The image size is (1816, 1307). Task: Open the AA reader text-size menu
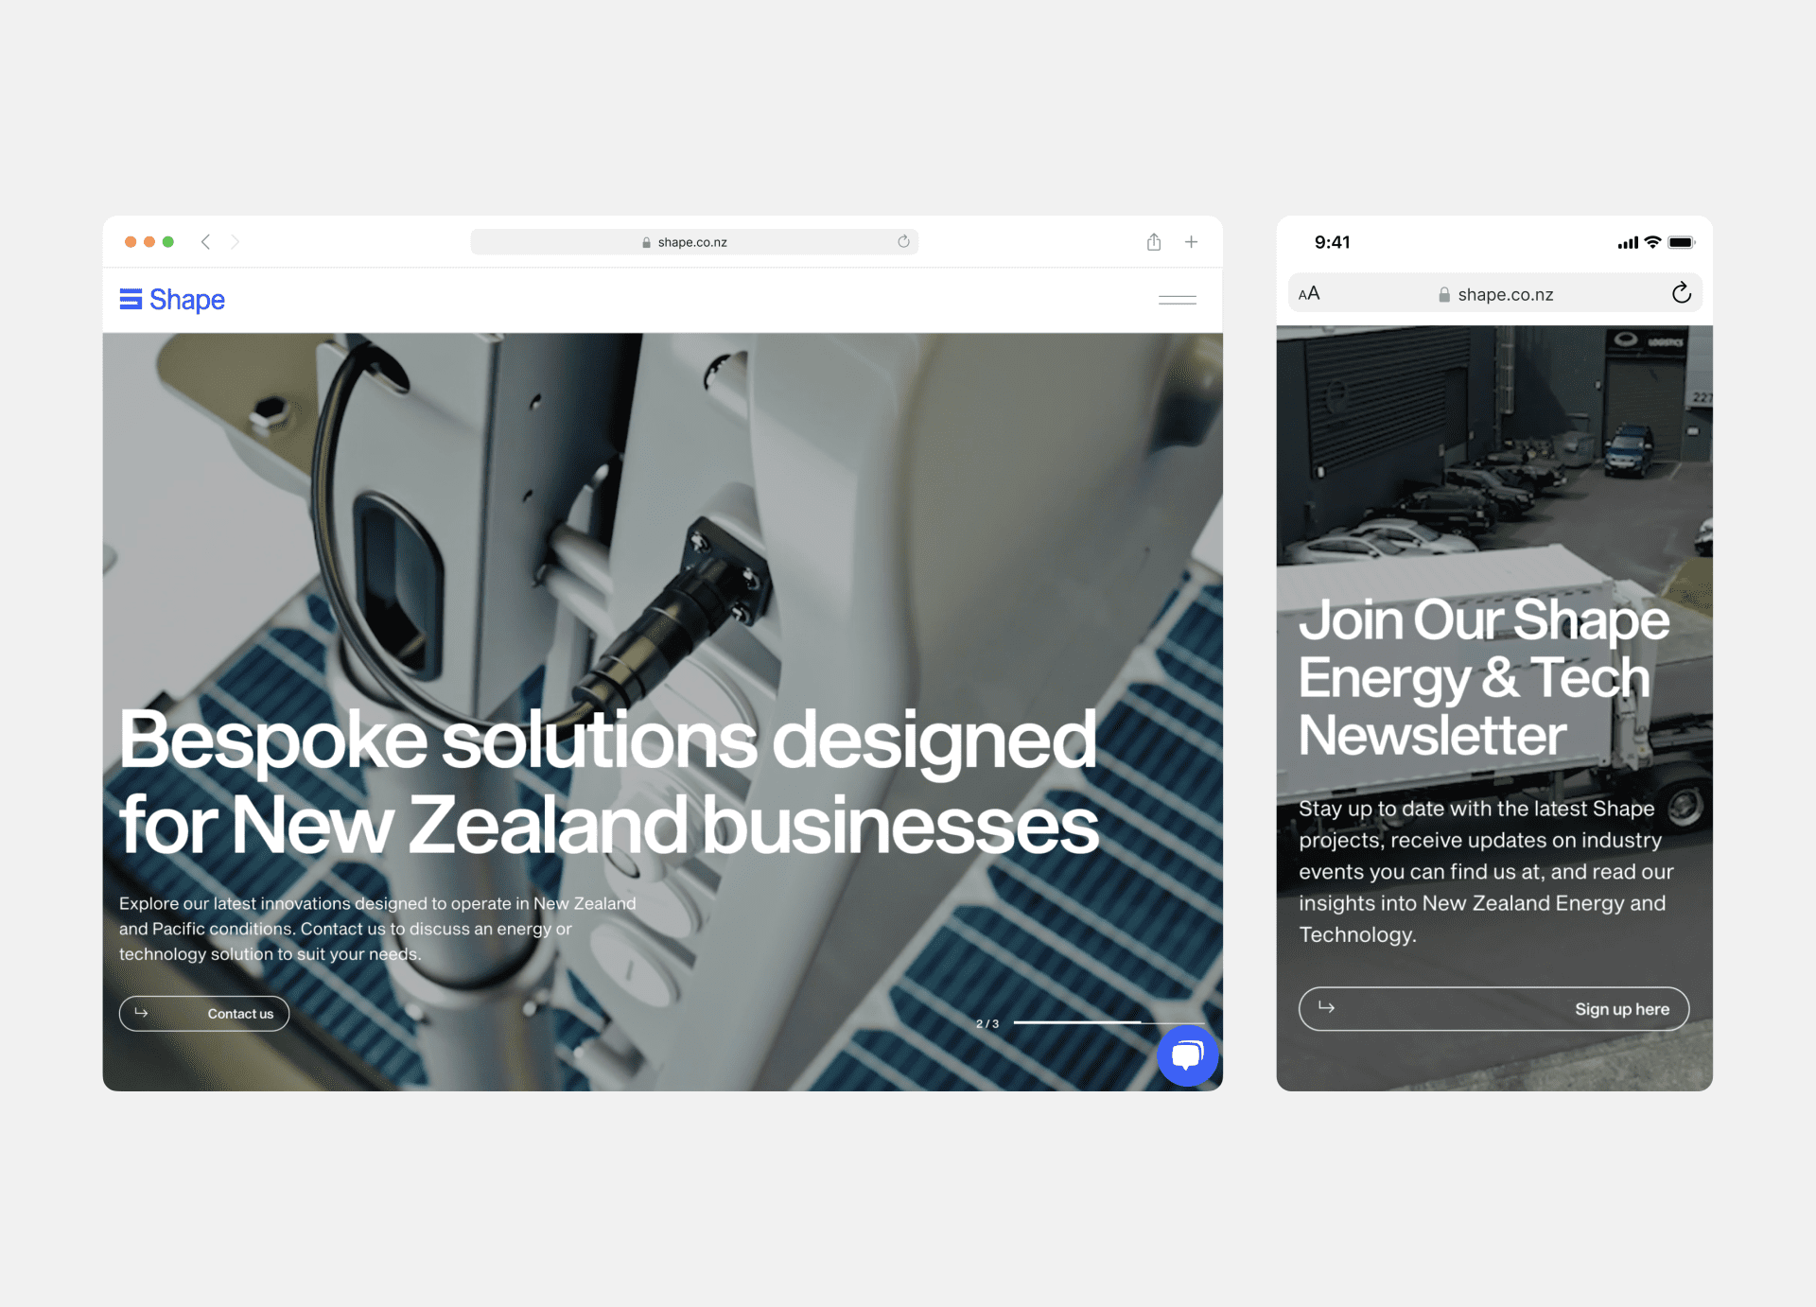[1309, 294]
